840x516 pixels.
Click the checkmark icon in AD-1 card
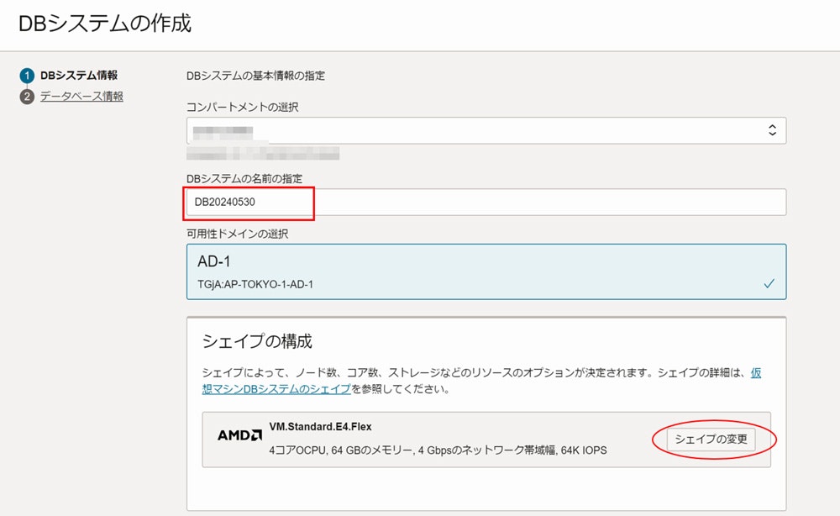click(769, 283)
